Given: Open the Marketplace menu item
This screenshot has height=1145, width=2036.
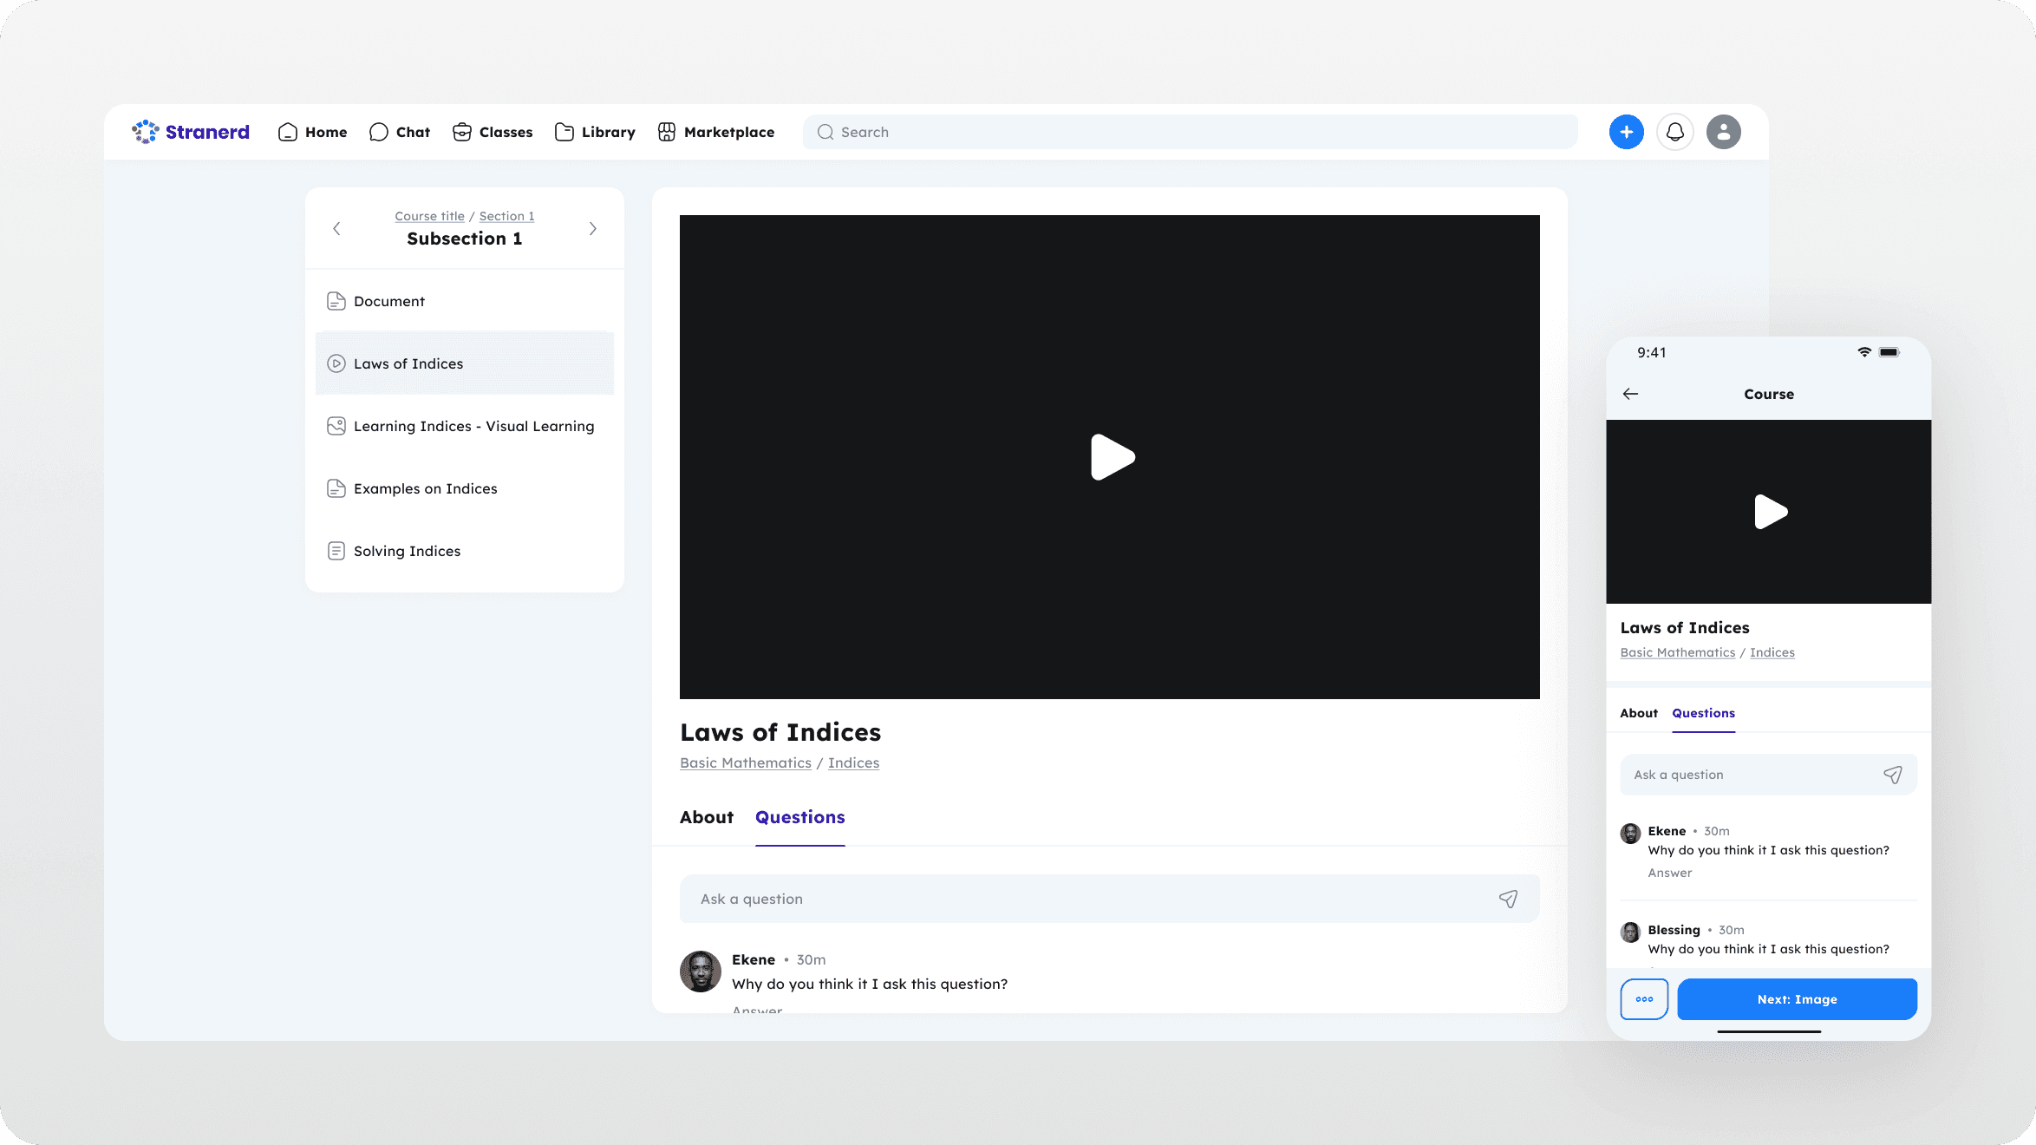Looking at the screenshot, I should pos(716,132).
